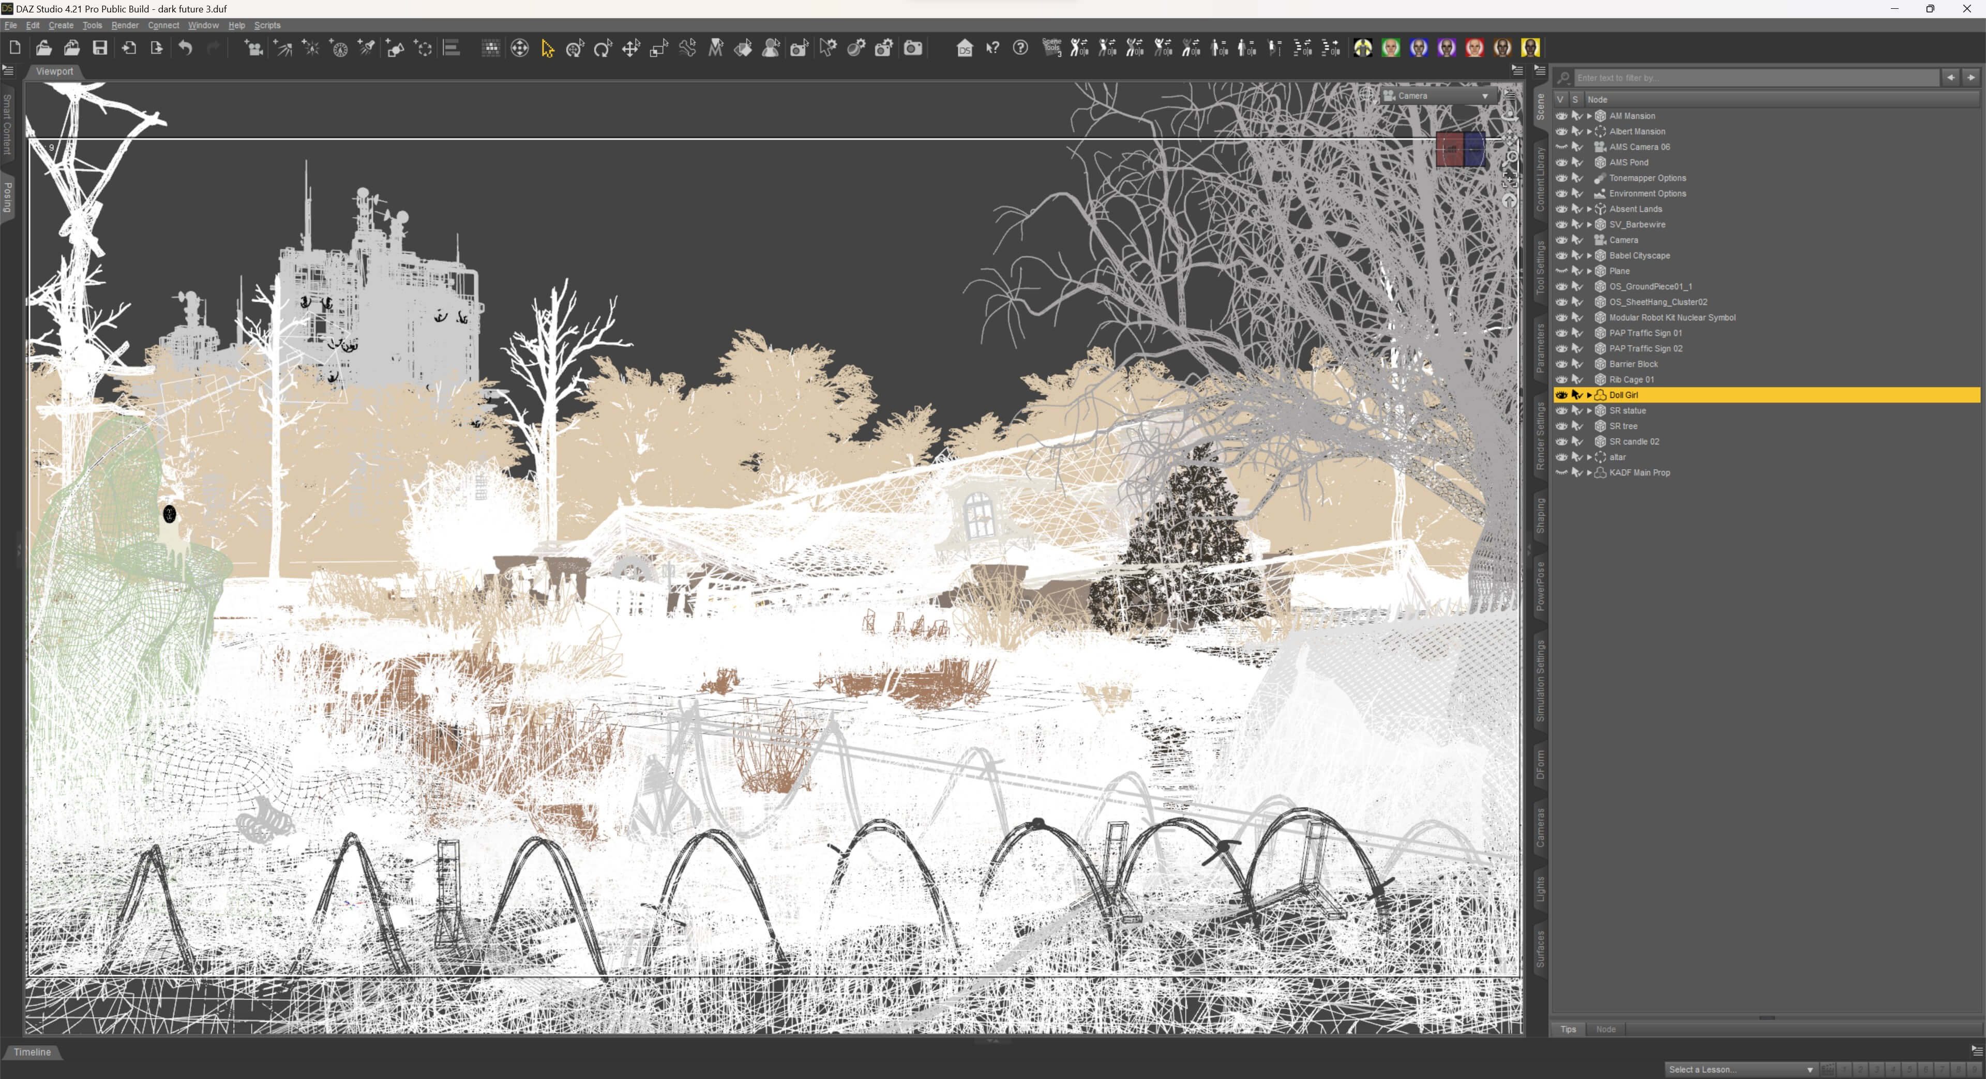Select the Translate move tool

coord(630,49)
